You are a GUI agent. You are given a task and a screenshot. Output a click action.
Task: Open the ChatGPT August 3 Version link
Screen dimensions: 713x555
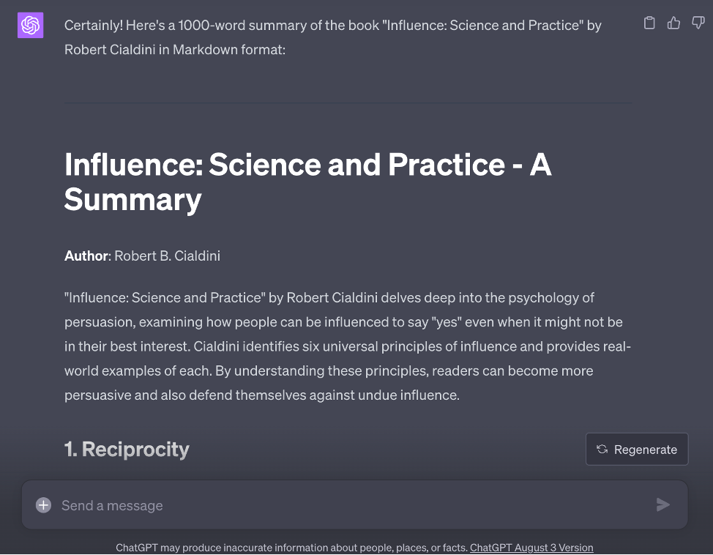531,548
